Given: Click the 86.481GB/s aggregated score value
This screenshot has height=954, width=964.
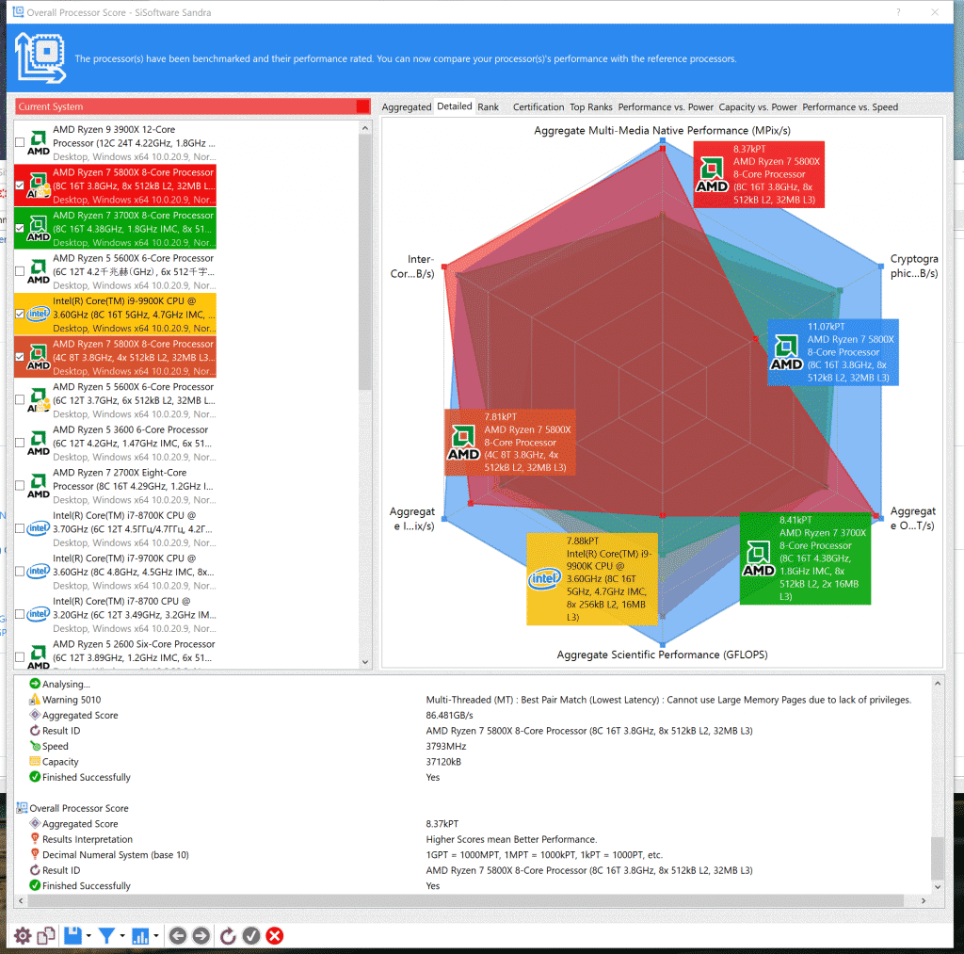Looking at the screenshot, I should 449,716.
